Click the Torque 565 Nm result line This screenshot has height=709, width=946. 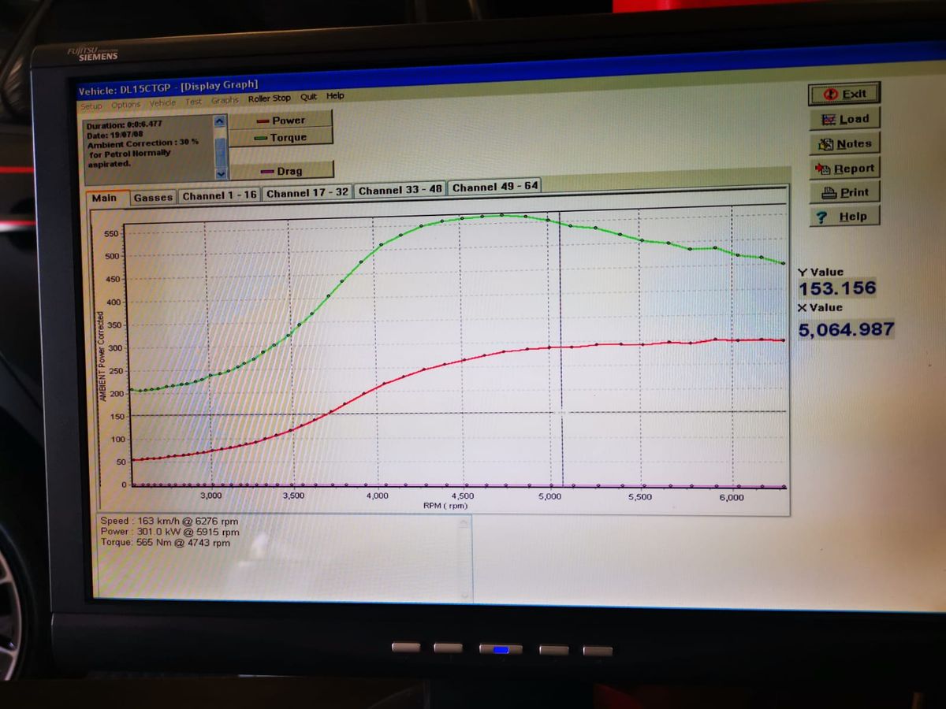166,542
